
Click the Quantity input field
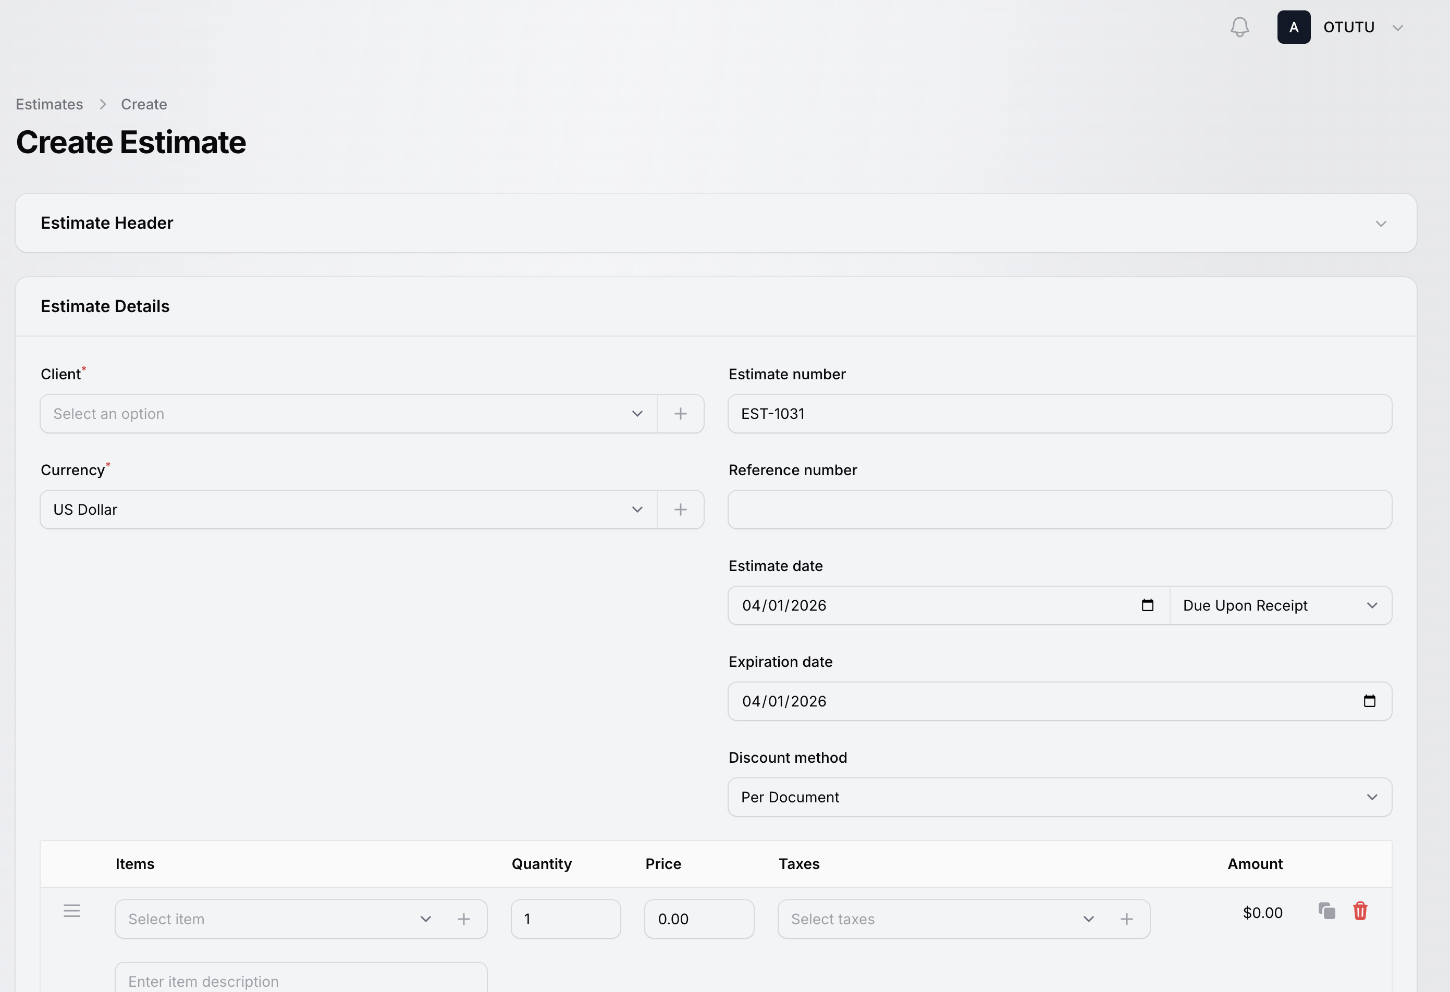pos(564,919)
